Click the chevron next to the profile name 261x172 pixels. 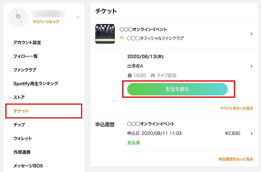(x=78, y=17)
